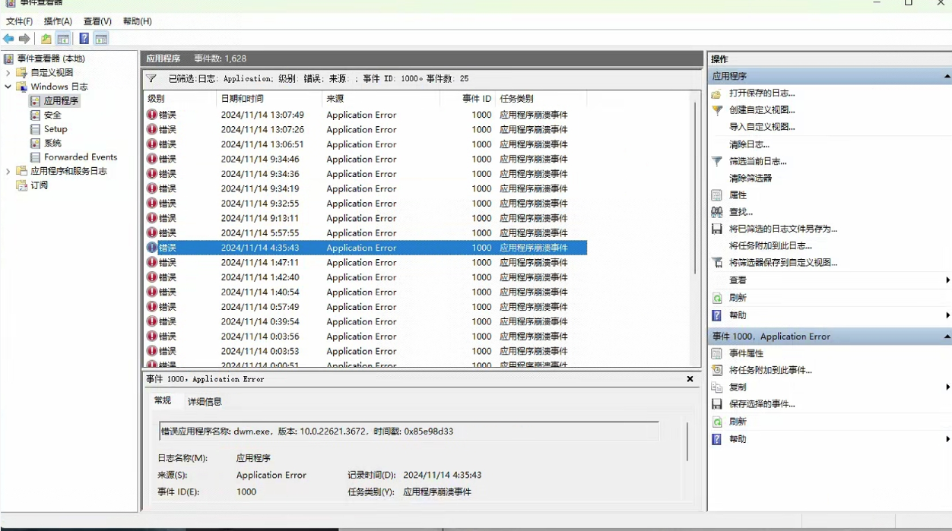Open the 帮助(H) menu
Image resolution: width=952 pixels, height=531 pixels.
[137, 21]
